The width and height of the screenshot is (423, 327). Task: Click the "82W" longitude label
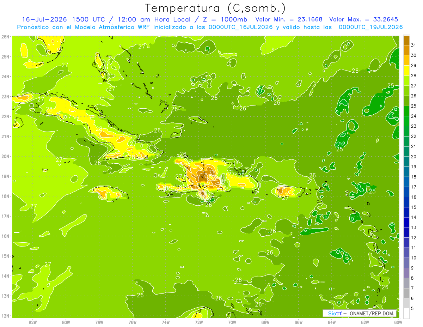click(x=33, y=322)
